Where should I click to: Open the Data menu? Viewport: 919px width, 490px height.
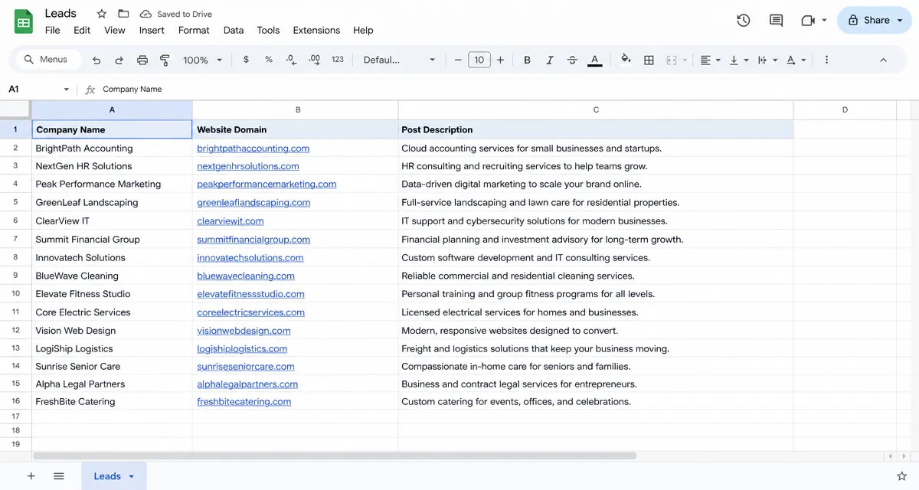pos(234,31)
